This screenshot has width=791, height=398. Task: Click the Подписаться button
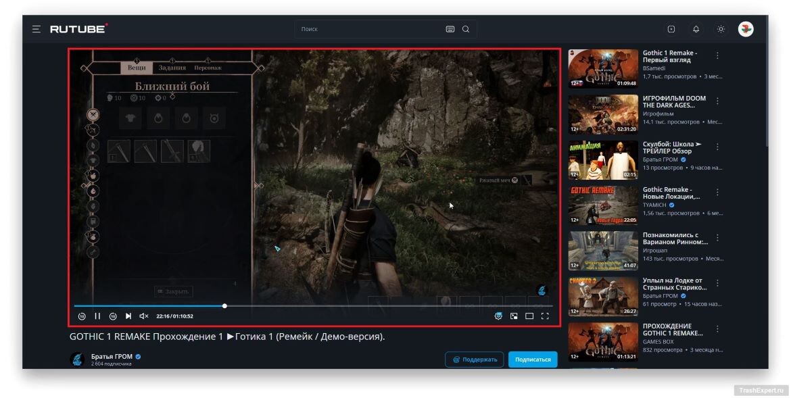pyautogui.click(x=533, y=359)
